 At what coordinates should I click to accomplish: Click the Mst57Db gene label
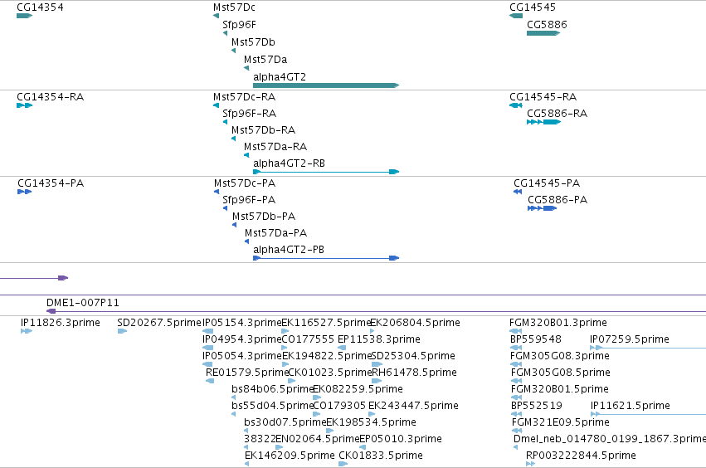pyautogui.click(x=253, y=41)
